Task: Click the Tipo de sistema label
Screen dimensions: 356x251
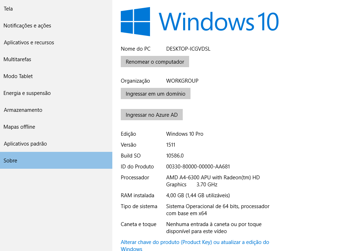Action: click(139, 206)
